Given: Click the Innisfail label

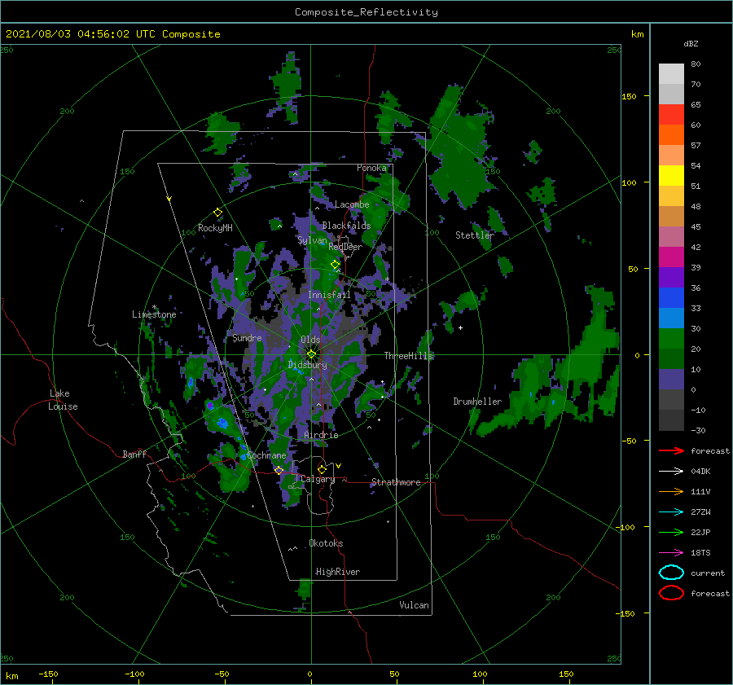Looking at the screenshot, I should [329, 295].
